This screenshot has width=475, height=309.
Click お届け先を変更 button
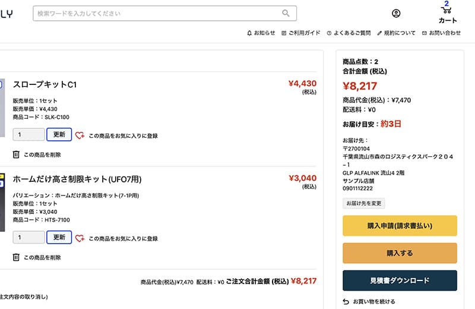click(364, 203)
